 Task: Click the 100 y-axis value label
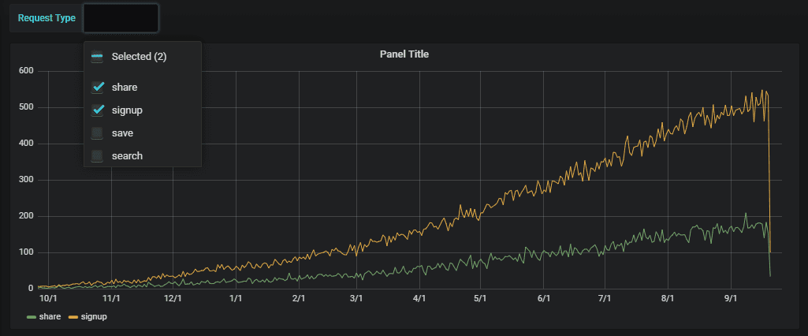click(x=26, y=252)
